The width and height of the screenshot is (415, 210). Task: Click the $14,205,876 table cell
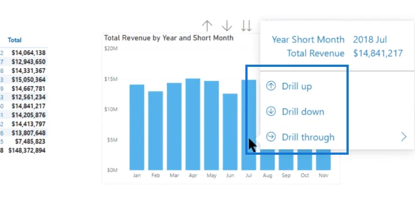tap(29, 115)
